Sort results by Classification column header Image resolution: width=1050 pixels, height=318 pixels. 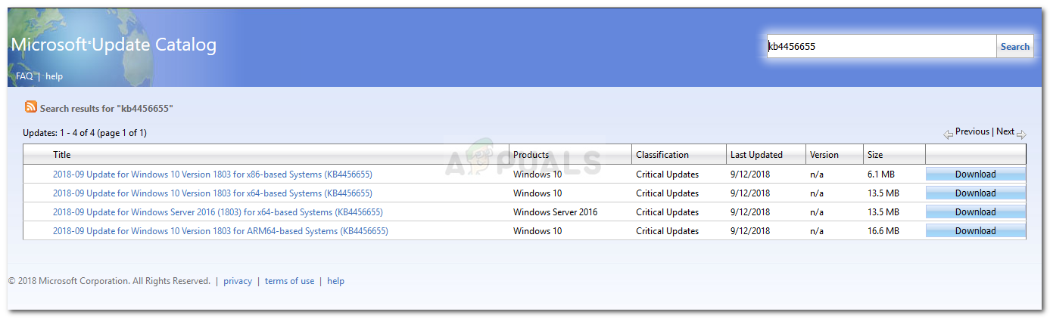coord(662,155)
